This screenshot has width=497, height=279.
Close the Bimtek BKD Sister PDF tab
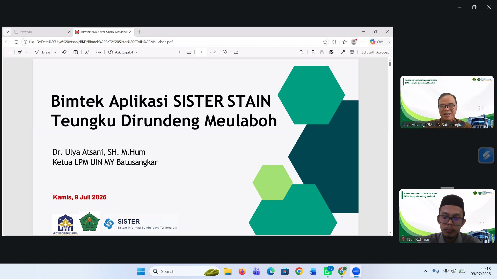coord(130,32)
